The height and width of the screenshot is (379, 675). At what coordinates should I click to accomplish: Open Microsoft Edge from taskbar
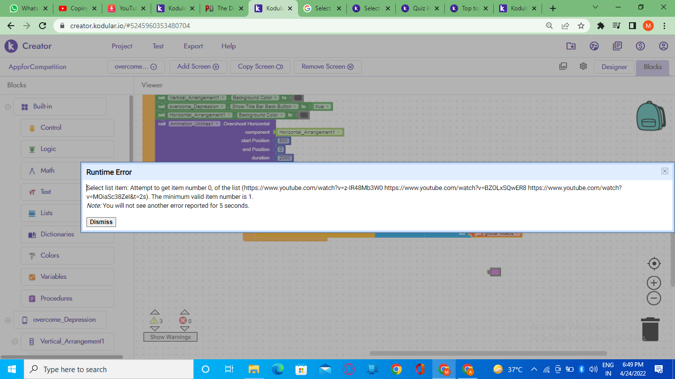(x=278, y=369)
